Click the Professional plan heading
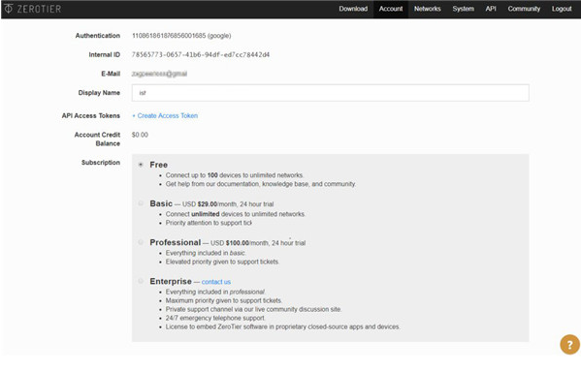581x371 pixels. pyautogui.click(x=176, y=242)
